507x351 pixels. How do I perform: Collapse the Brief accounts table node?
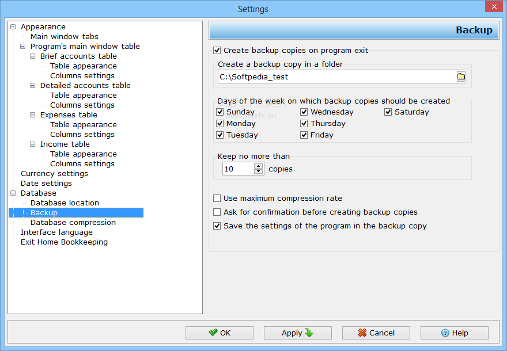[x=32, y=56]
